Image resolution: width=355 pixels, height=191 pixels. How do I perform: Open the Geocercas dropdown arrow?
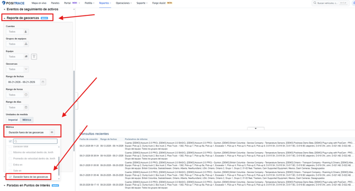[26, 69]
